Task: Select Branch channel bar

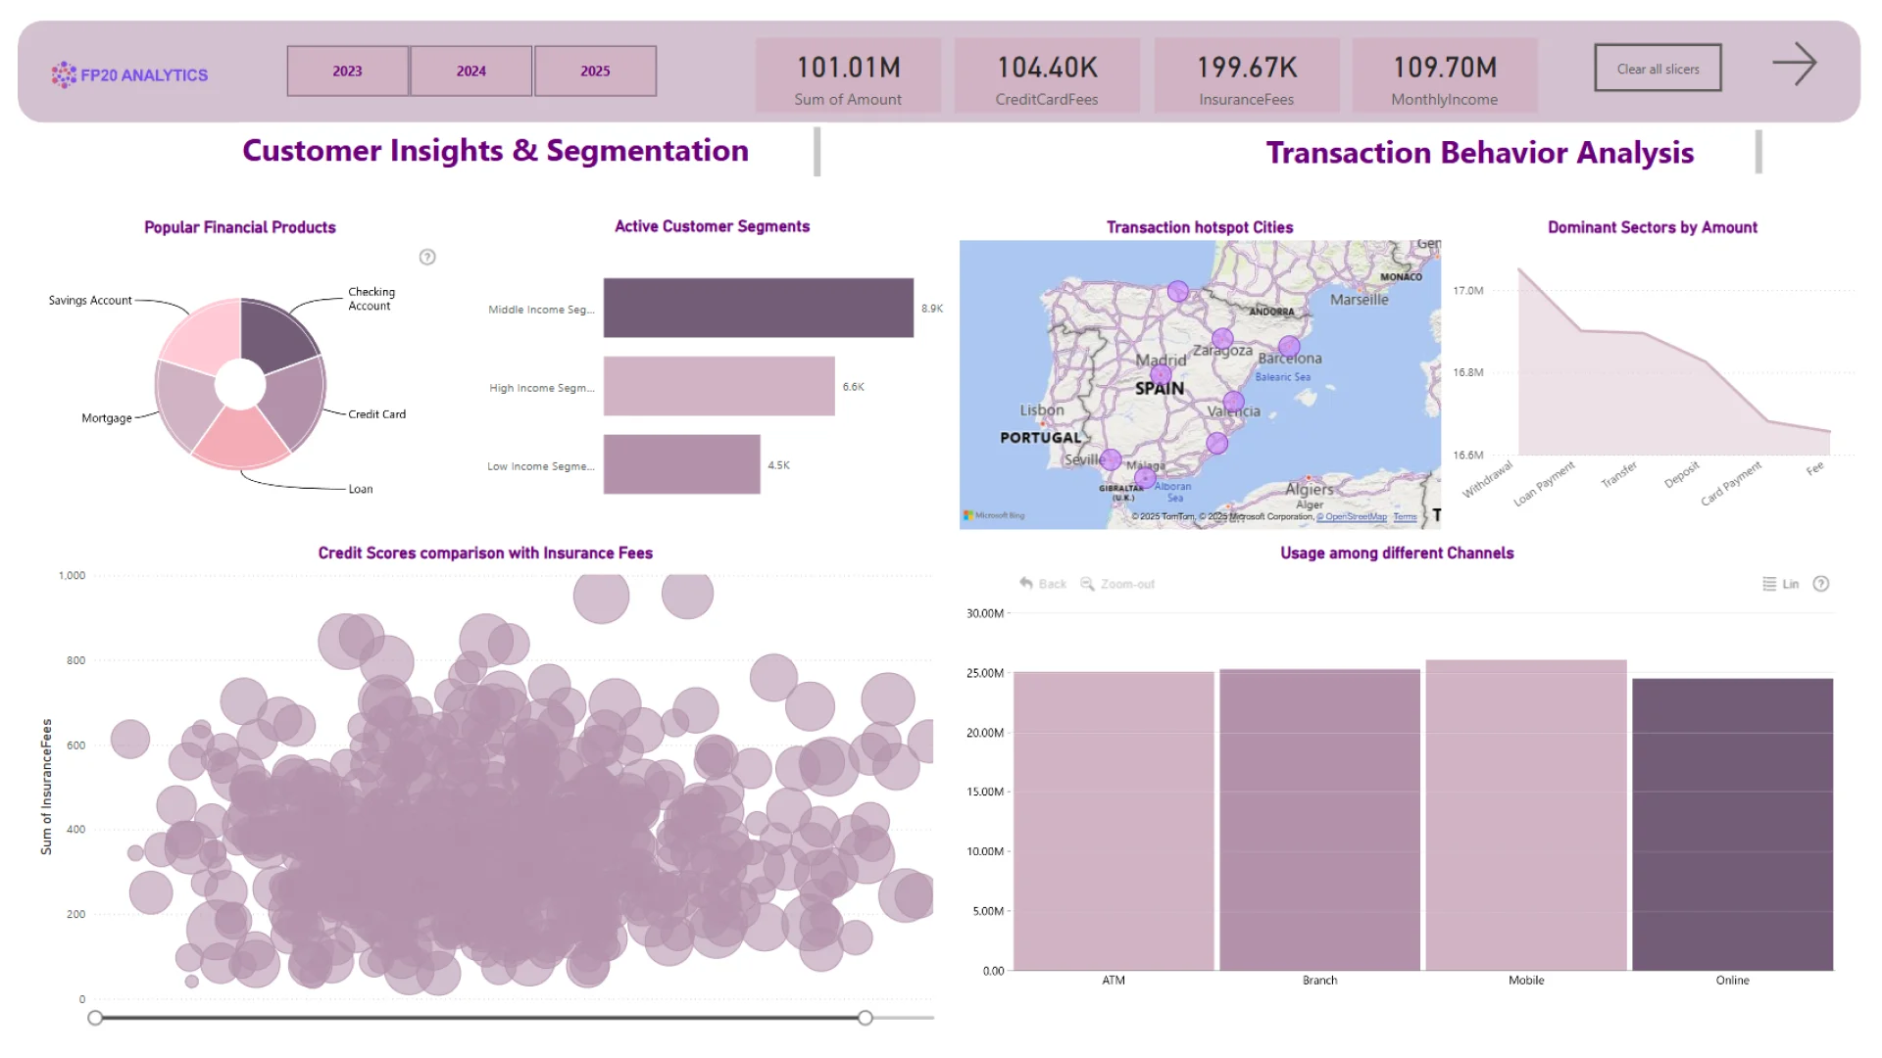Action: pos(1319,820)
